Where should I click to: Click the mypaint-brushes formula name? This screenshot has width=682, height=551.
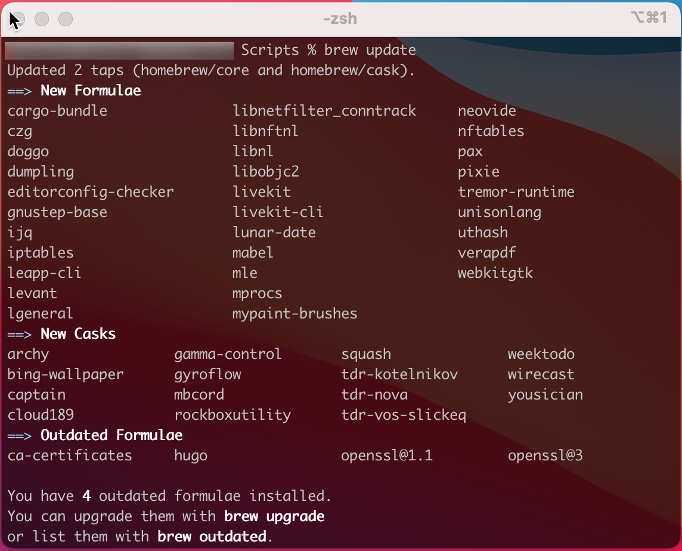(295, 314)
